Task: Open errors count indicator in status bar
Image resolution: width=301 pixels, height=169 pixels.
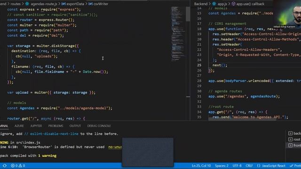Action: coord(15,166)
